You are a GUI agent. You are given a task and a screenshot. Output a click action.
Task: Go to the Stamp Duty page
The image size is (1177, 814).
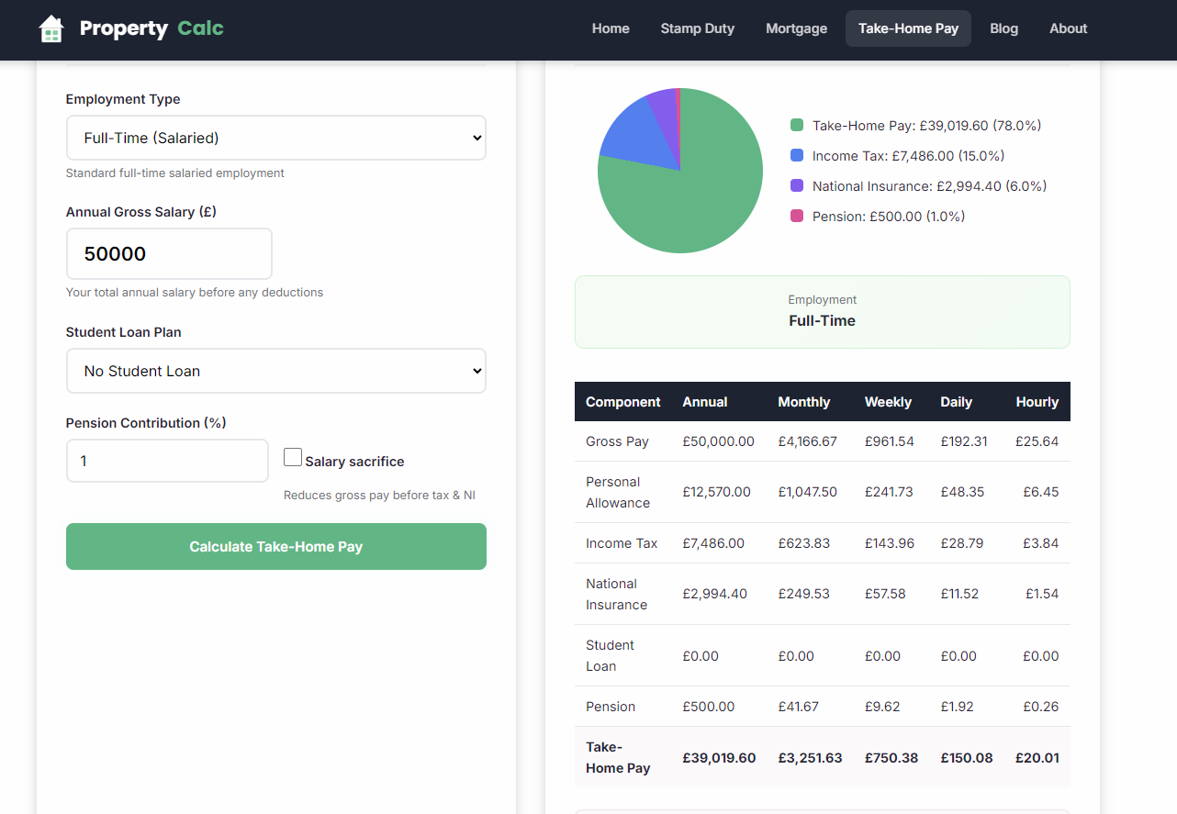pos(698,28)
